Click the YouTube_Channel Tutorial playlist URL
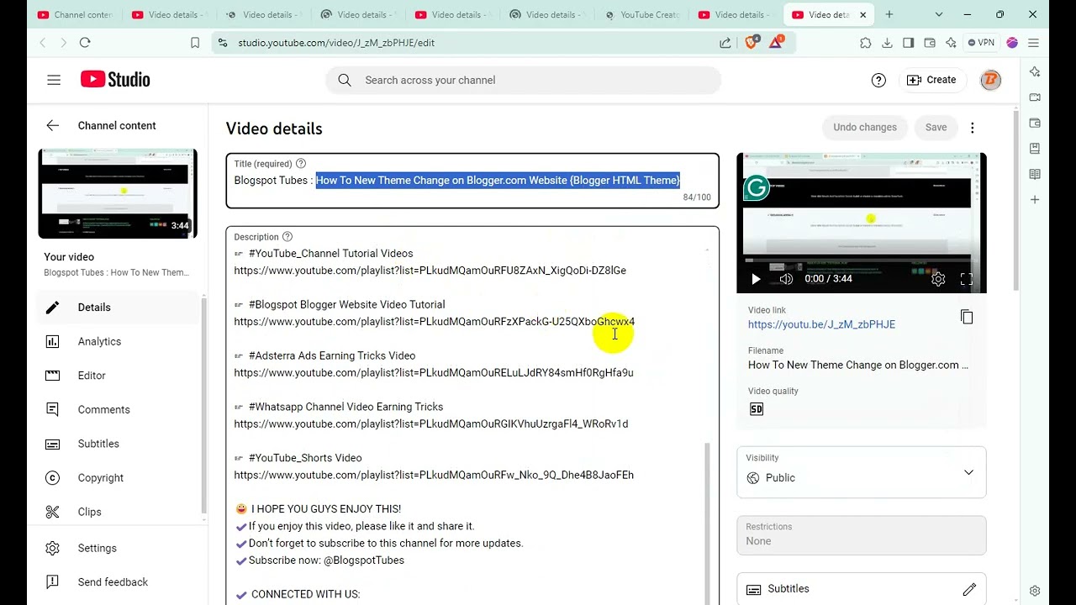 [430, 271]
